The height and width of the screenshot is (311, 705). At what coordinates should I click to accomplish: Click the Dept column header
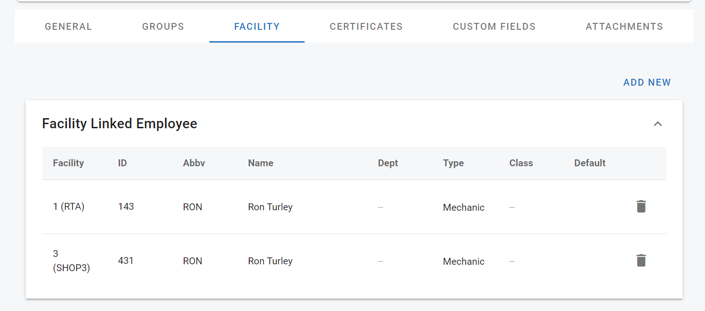388,163
